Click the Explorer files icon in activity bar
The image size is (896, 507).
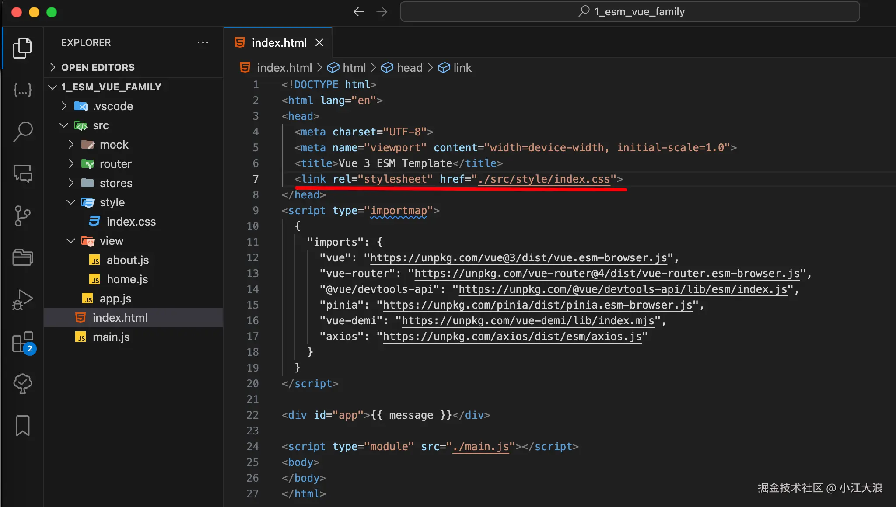(23, 48)
